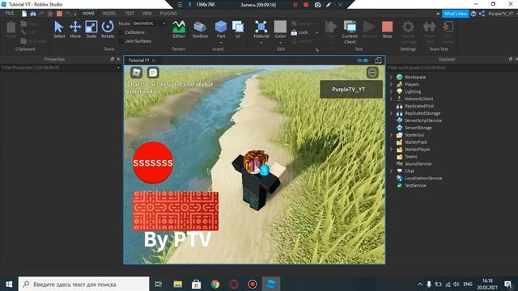The image size is (518, 291).
Task: Switch to the VIEW ribbon tab
Action: click(x=147, y=13)
